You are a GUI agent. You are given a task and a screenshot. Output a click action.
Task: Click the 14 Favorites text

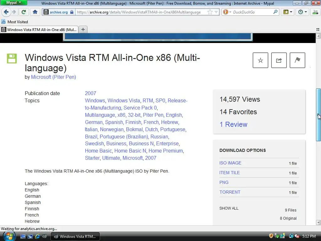point(238,112)
